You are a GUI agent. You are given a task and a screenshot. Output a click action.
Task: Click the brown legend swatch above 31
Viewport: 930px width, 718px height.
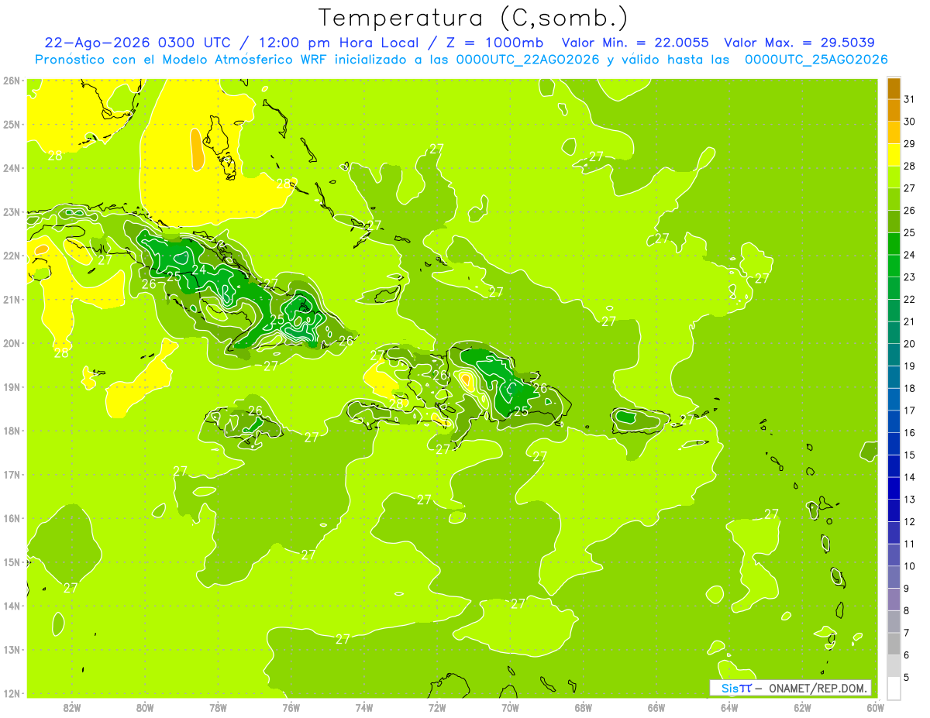pyautogui.click(x=894, y=88)
